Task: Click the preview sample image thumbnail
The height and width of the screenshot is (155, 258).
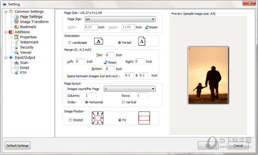Action: point(208,75)
